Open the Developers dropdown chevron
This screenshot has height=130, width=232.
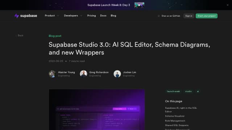click(81, 16)
